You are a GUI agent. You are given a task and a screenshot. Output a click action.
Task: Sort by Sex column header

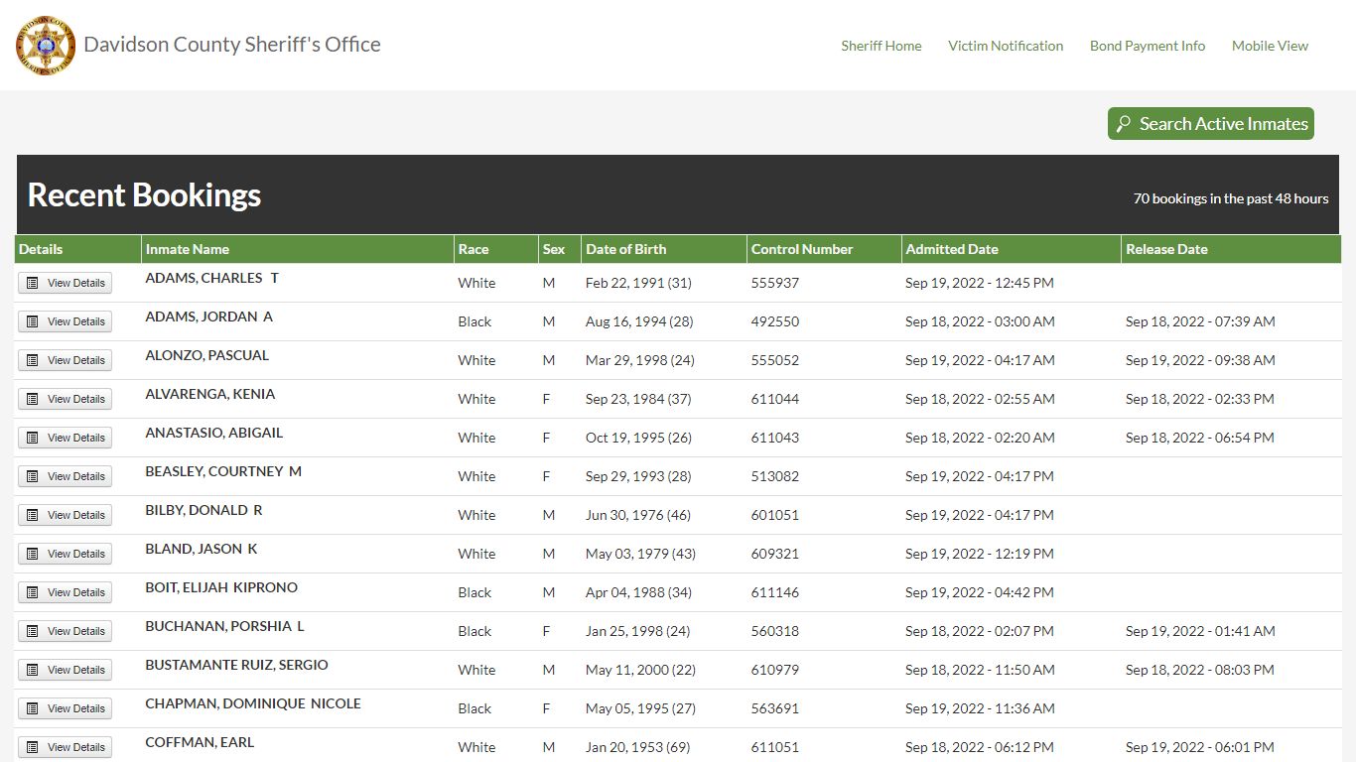point(560,249)
